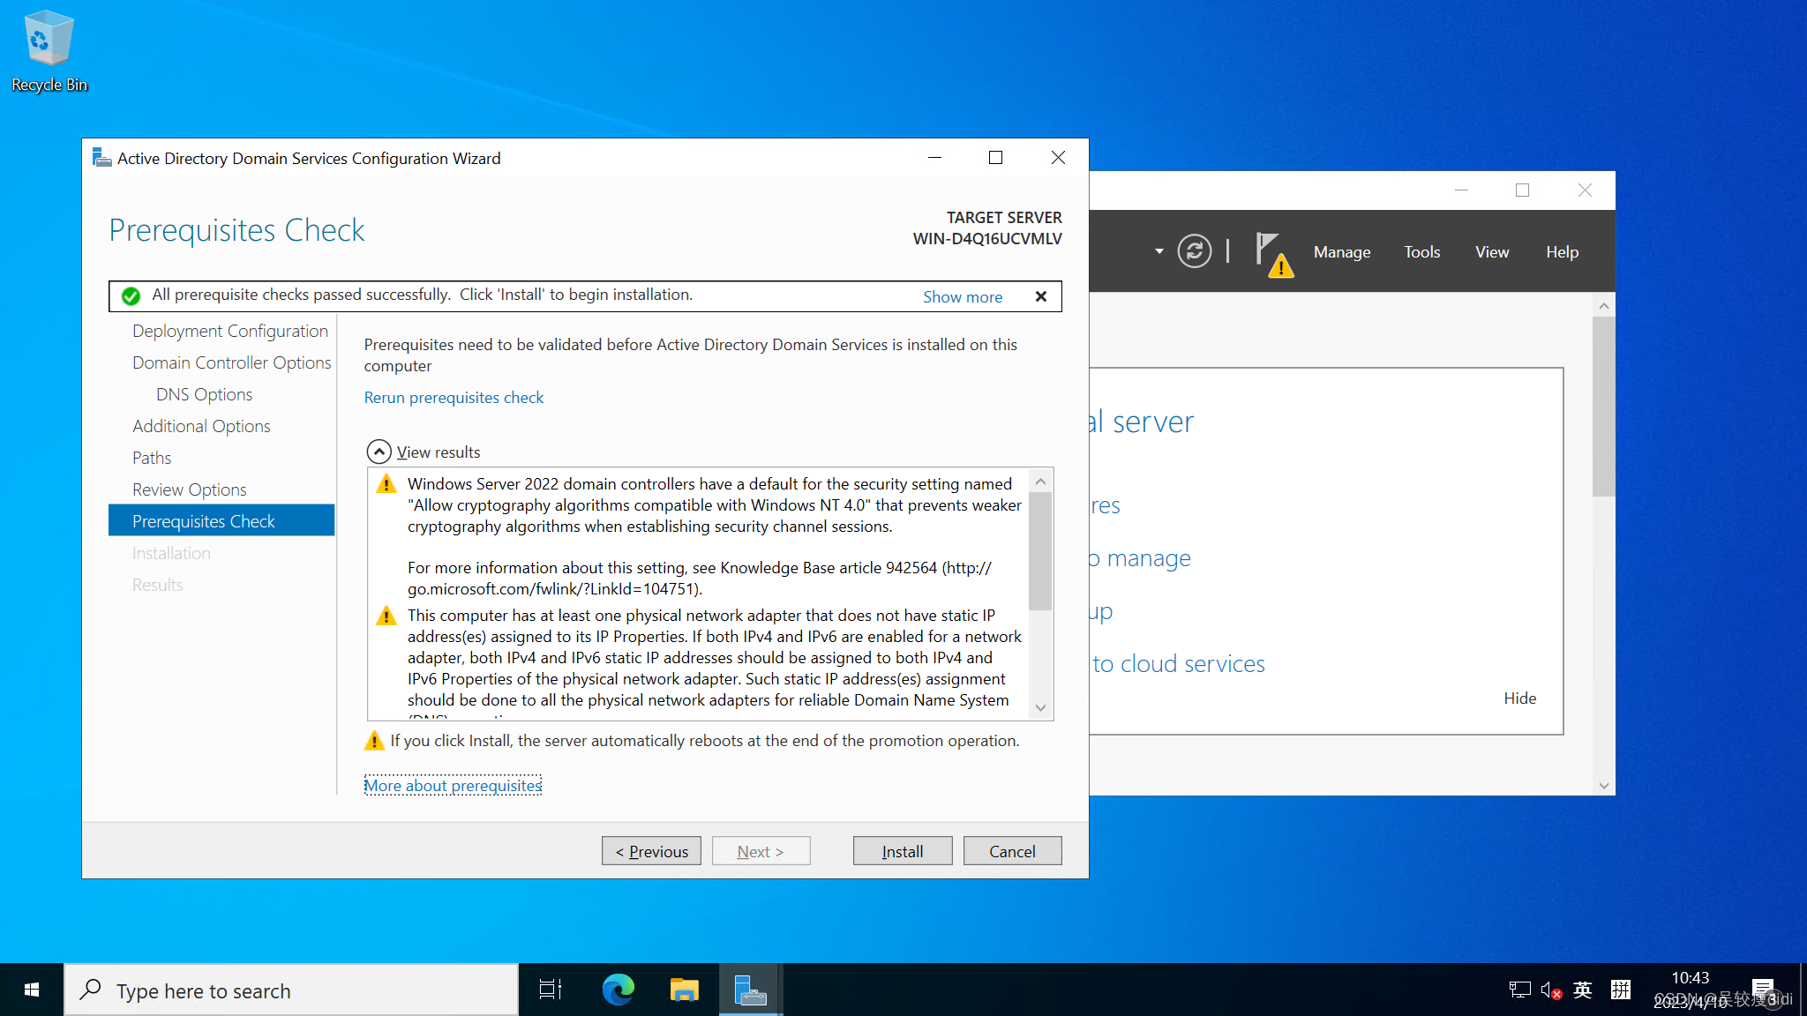Click the taskbar clock

click(x=1691, y=990)
